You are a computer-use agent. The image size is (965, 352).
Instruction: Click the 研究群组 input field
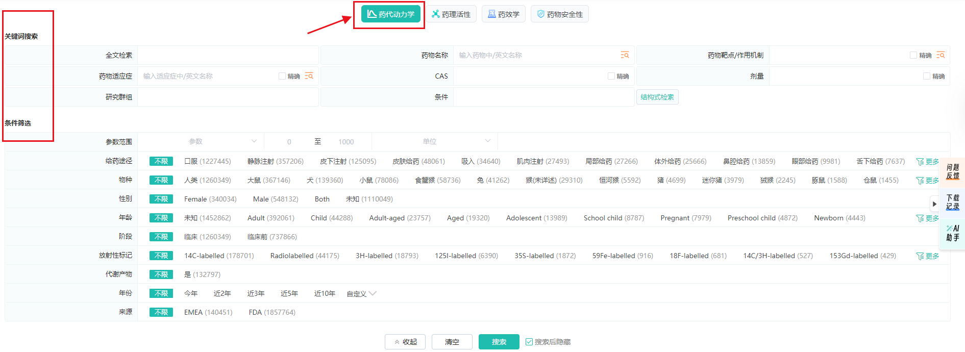(x=228, y=97)
